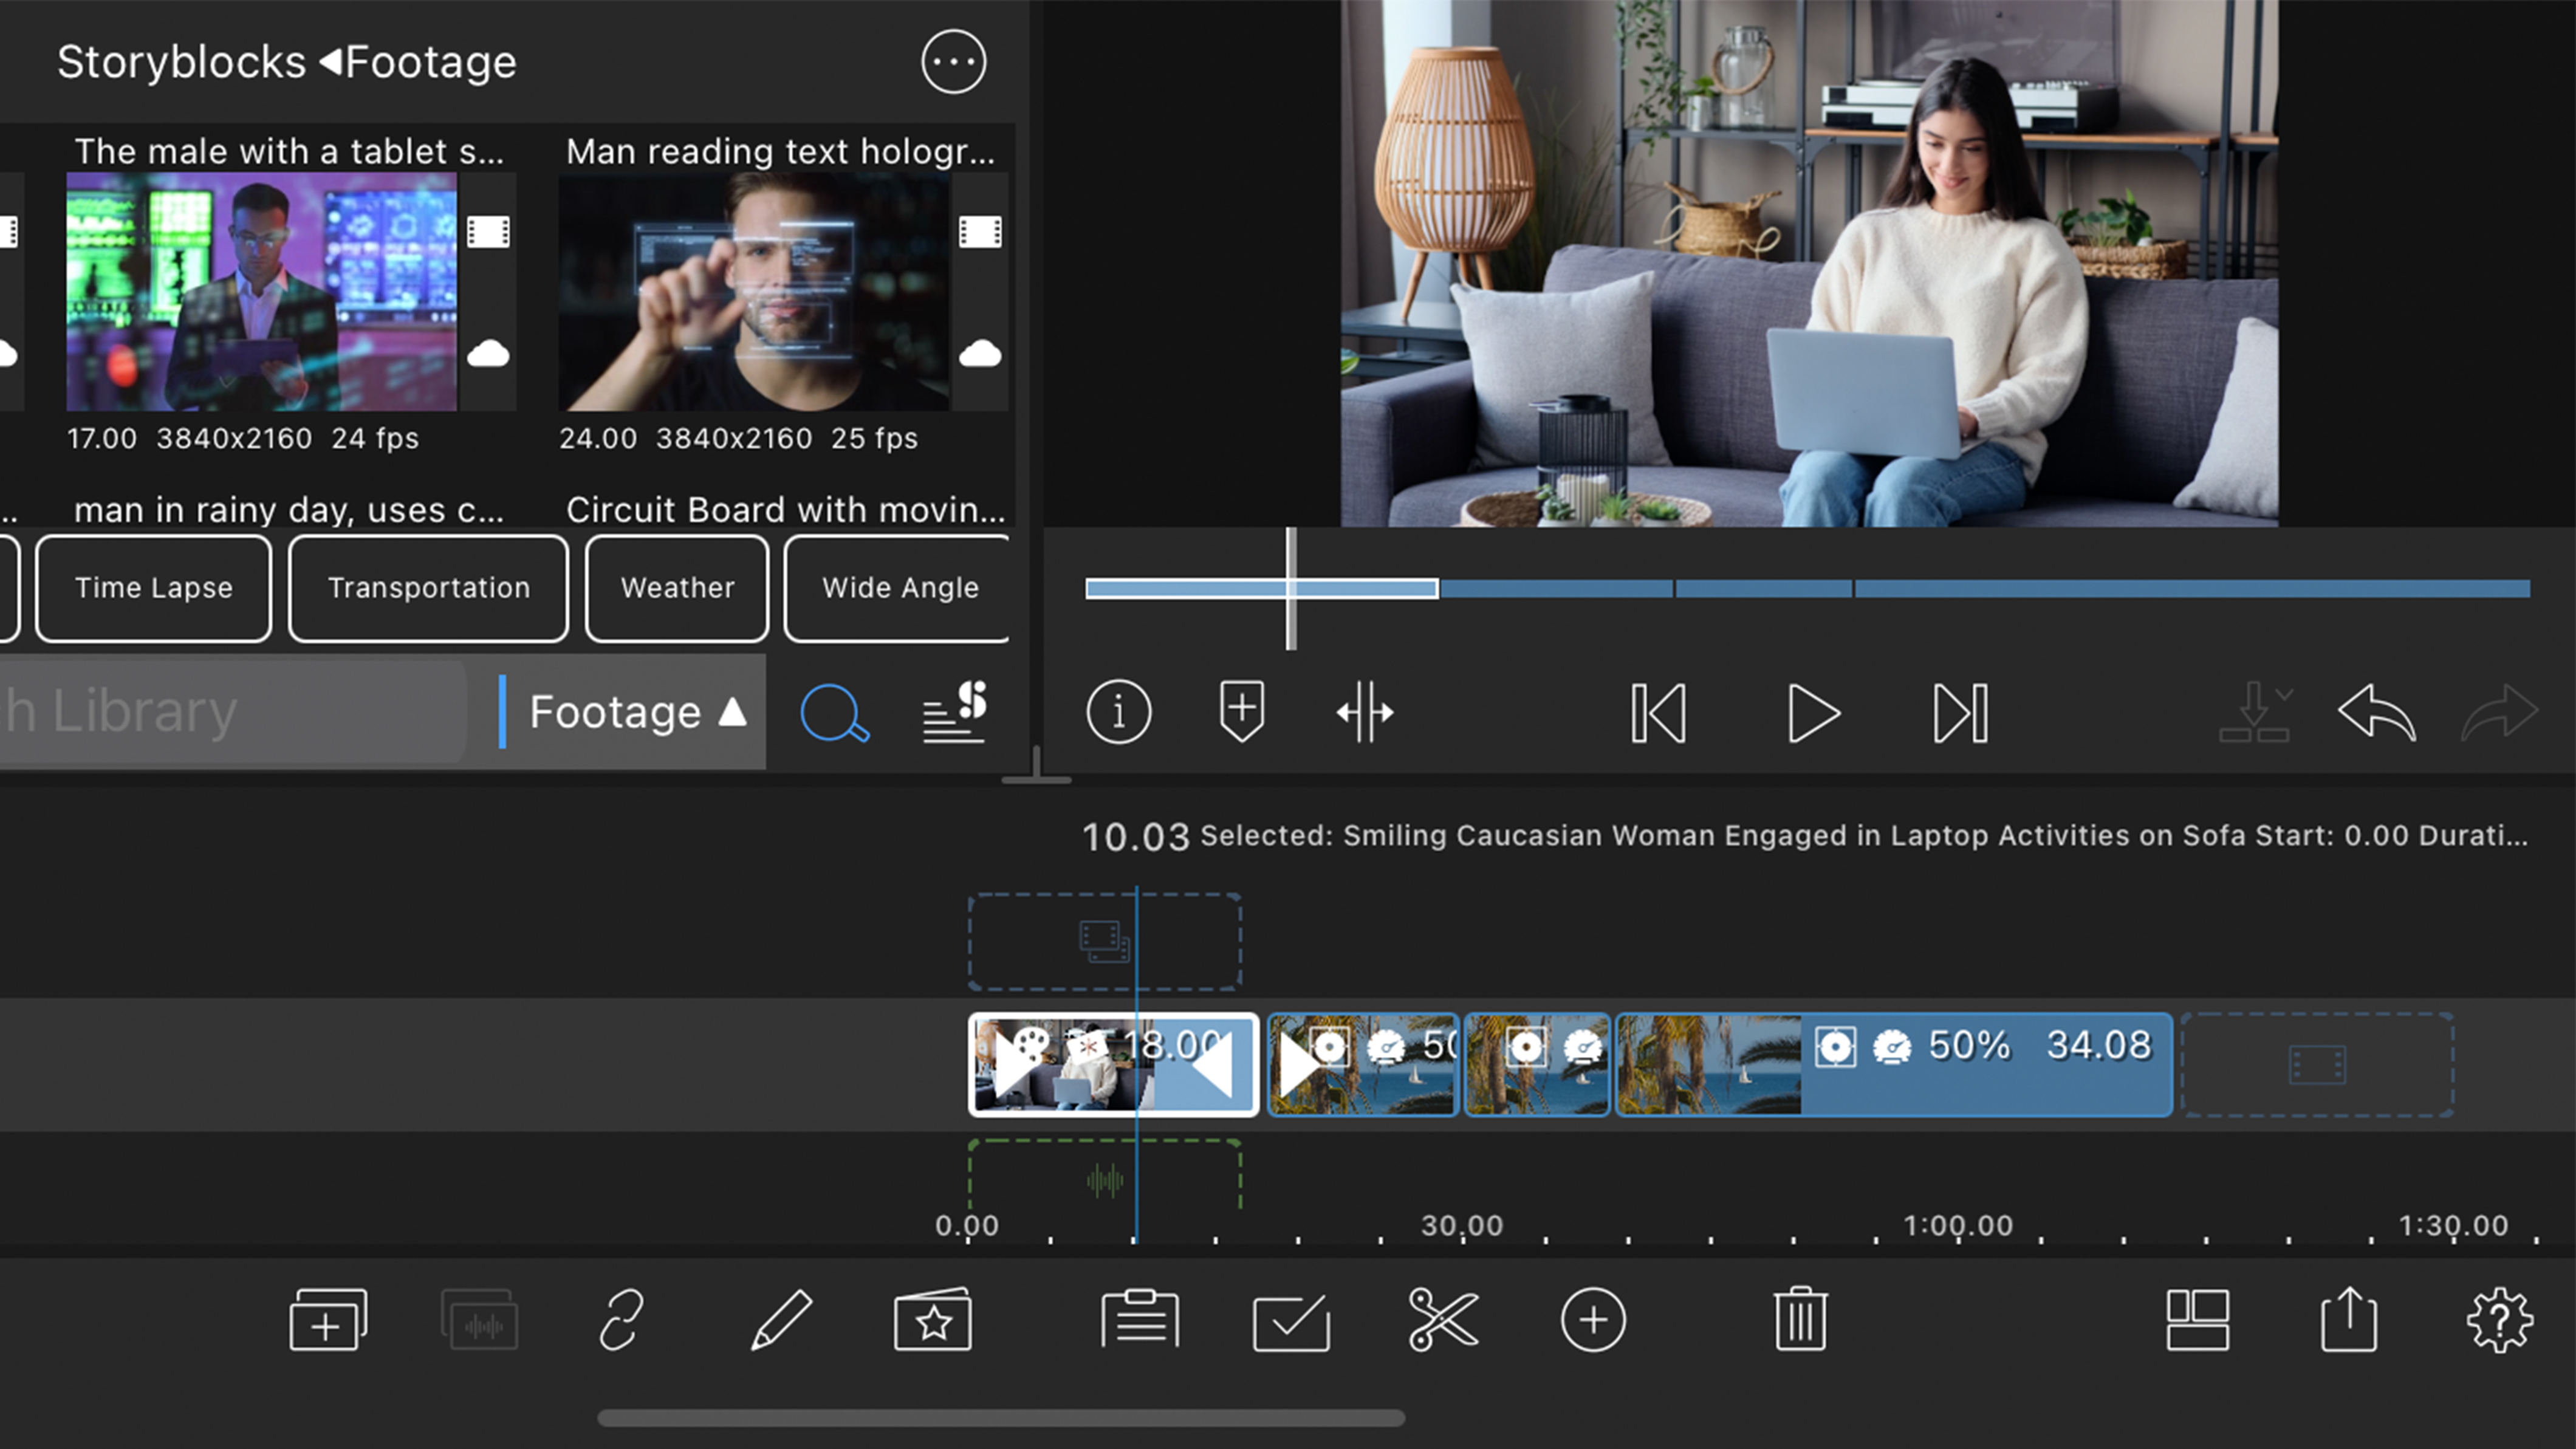Add a marker at the playhead

pos(1241,712)
